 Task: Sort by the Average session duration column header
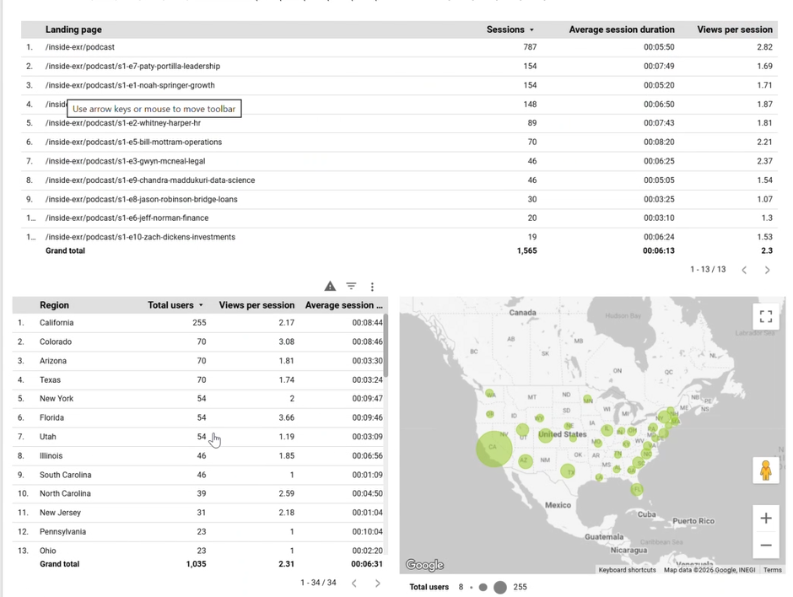coord(622,30)
